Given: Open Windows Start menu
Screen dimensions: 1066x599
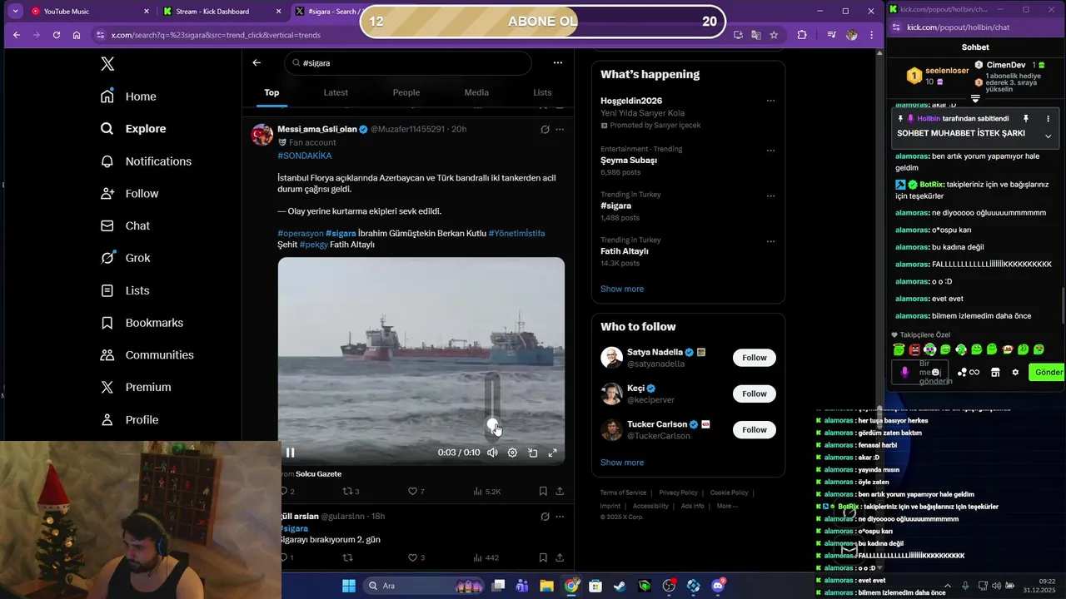Looking at the screenshot, I should coord(348,586).
